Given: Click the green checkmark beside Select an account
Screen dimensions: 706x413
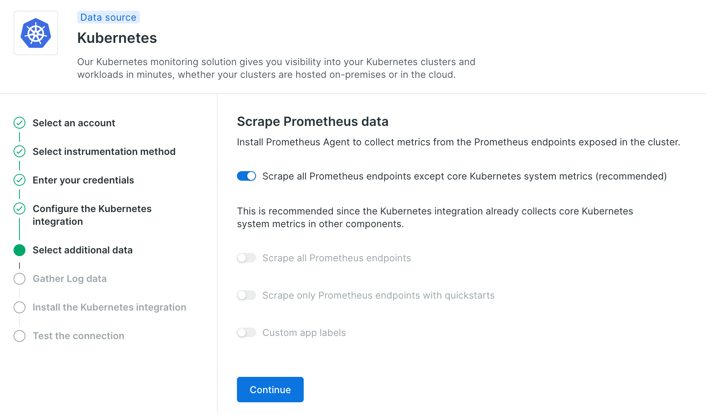Looking at the screenshot, I should 19,123.
